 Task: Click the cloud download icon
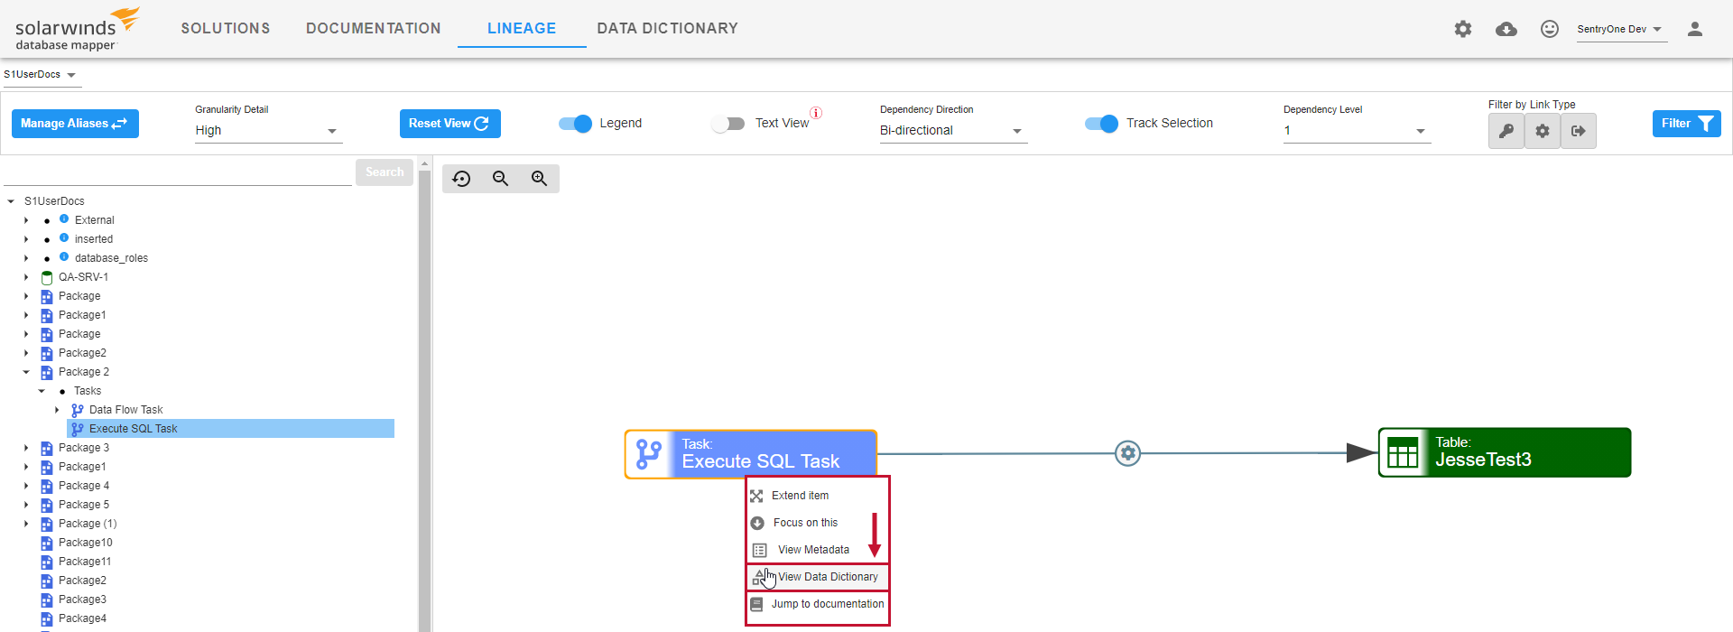1506,29
